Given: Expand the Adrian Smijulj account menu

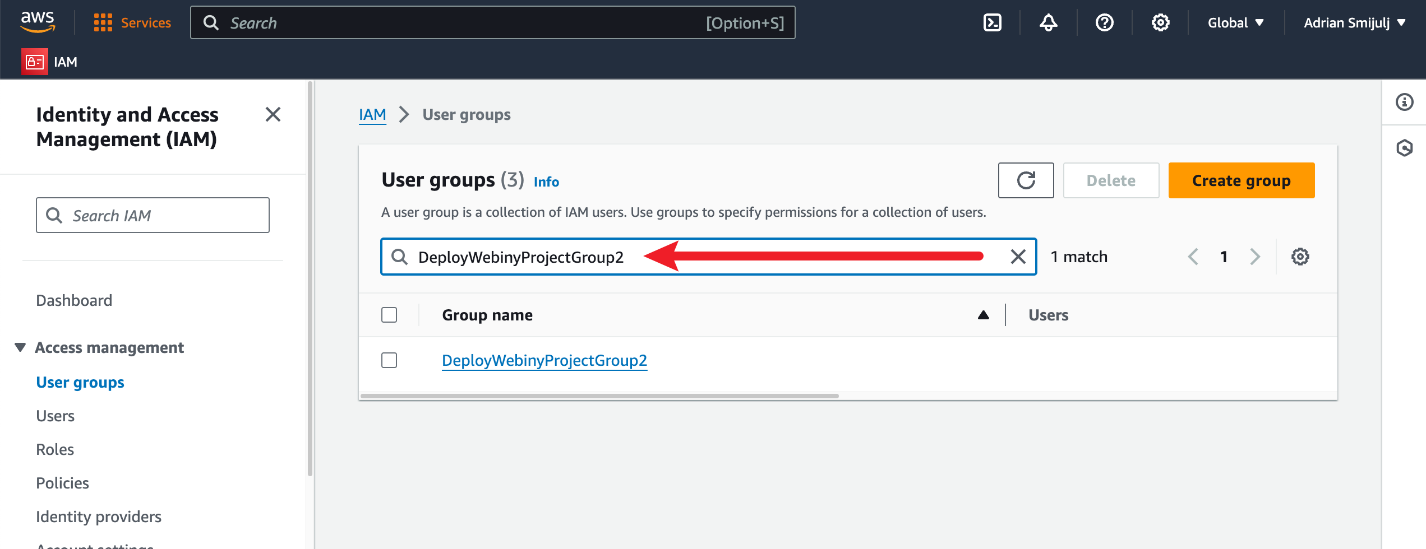Looking at the screenshot, I should (x=1353, y=22).
